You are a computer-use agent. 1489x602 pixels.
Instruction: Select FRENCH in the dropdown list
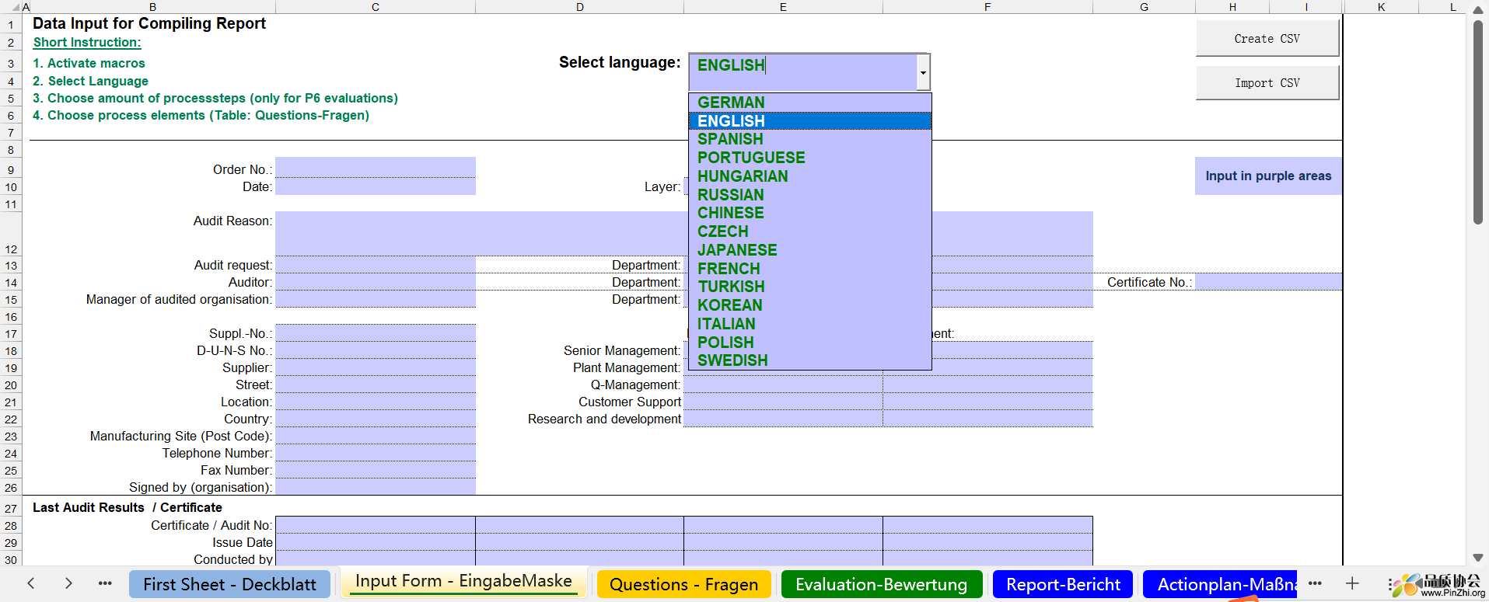tap(809, 269)
